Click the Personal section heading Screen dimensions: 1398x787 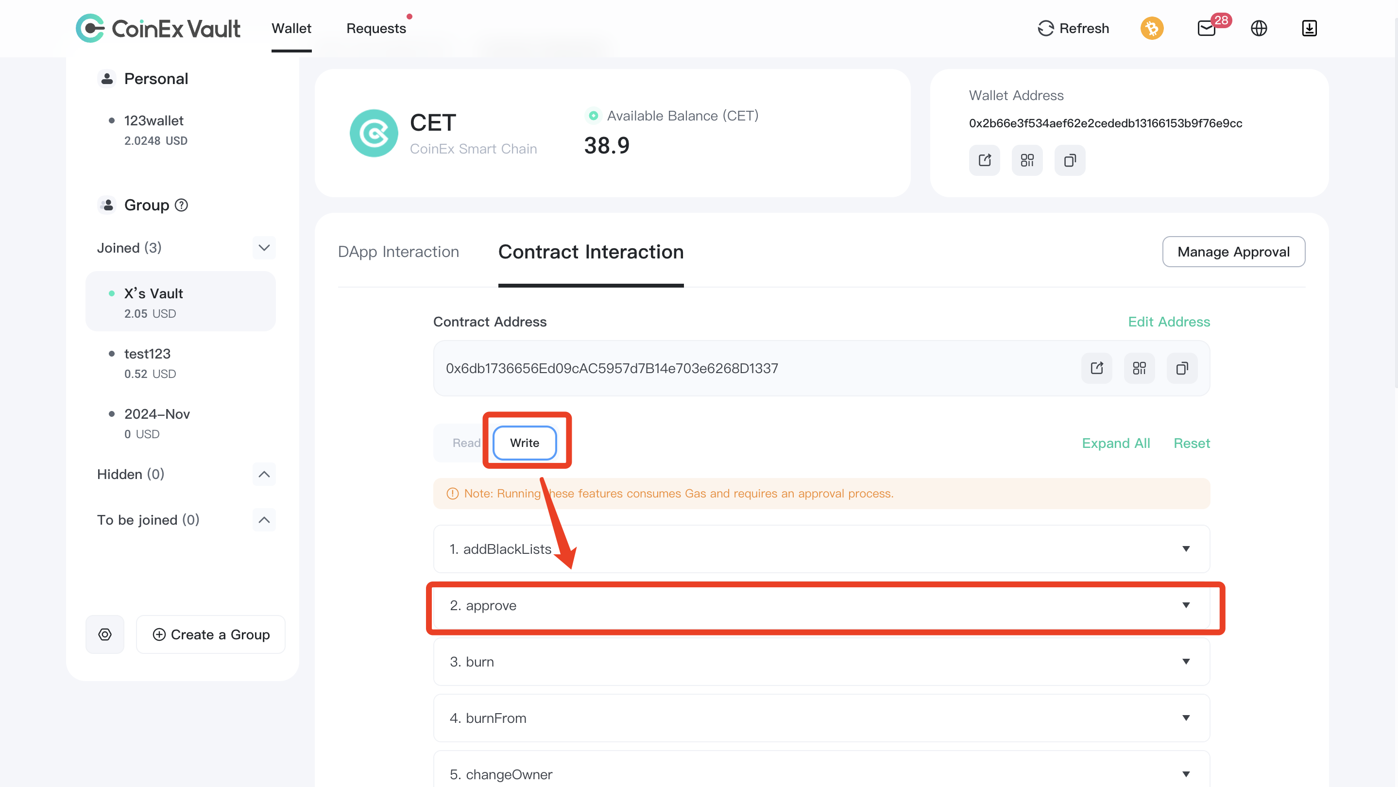(156, 79)
